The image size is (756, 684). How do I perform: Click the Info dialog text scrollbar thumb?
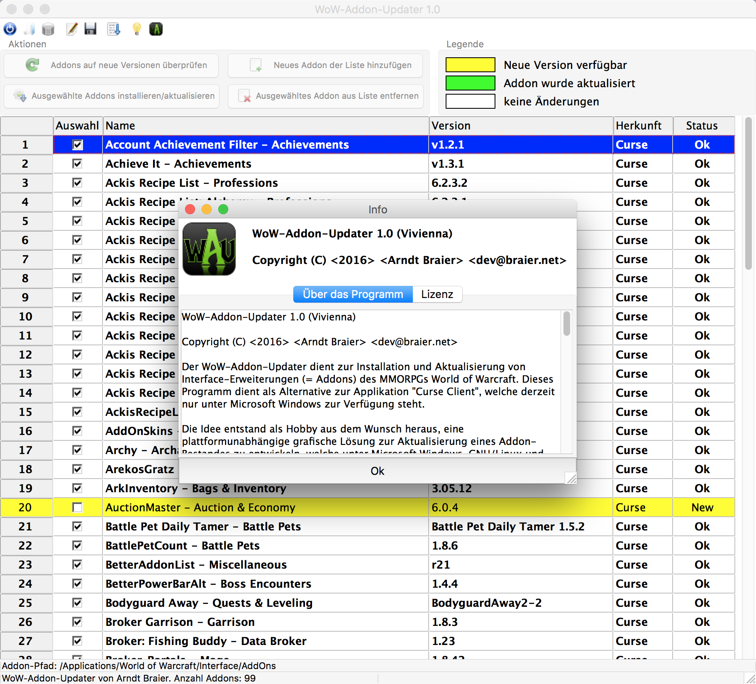pos(567,323)
